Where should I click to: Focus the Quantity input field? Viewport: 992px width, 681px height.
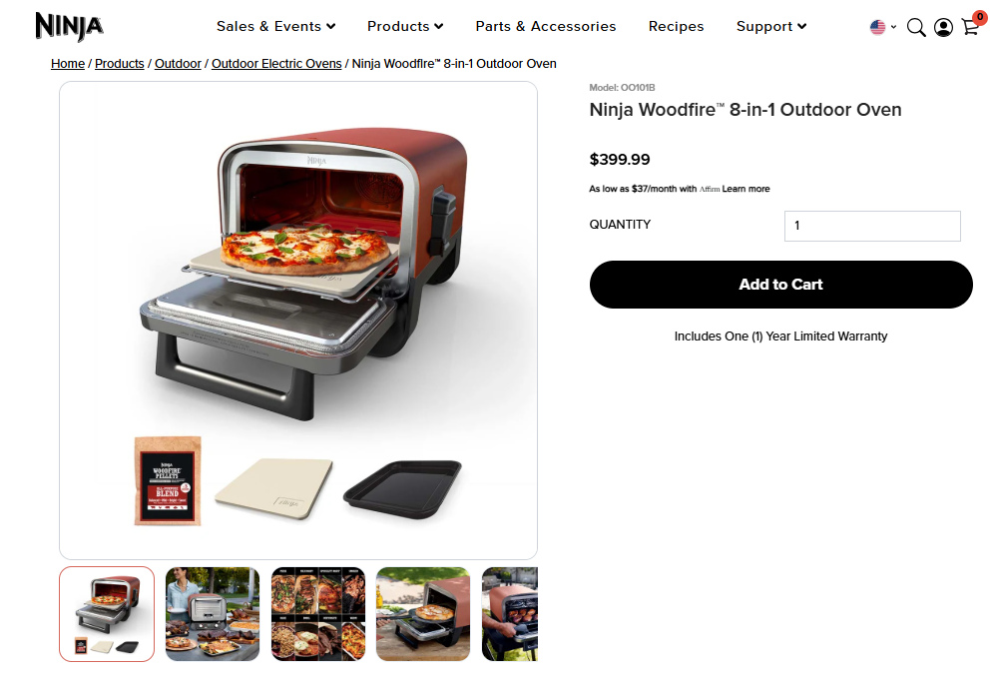pyautogui.click(x=872, y=226)
